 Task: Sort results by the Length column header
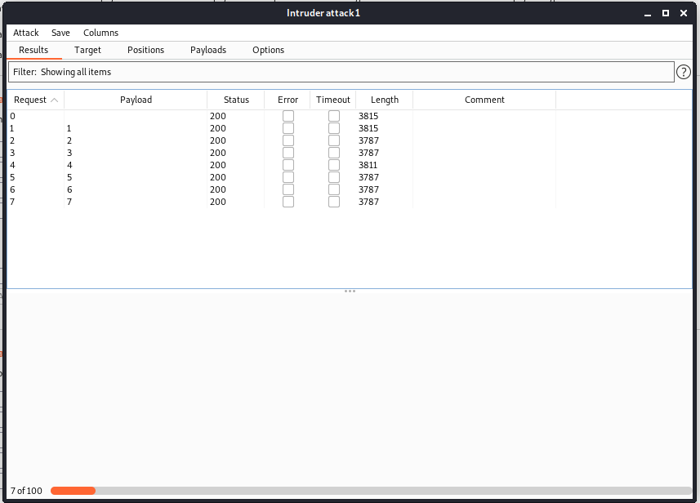384,100
